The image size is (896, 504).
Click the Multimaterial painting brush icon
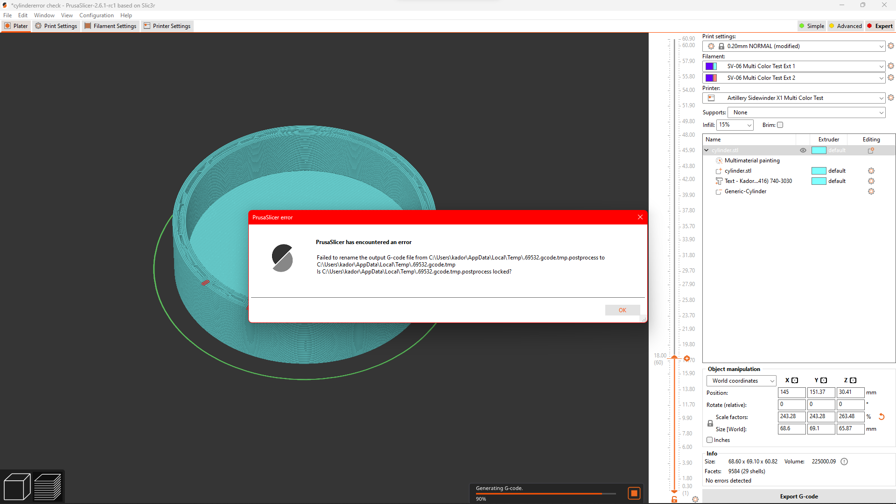[719, 160]
